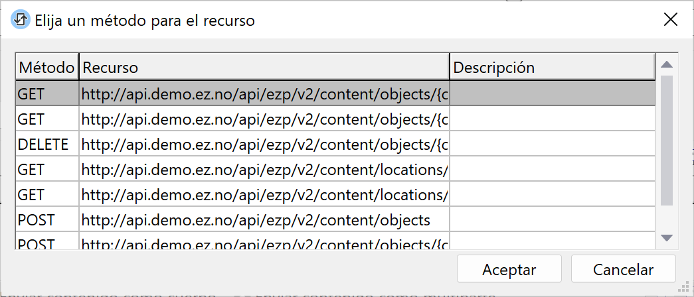Viewport: 694px width, 297px height.
Task: Click the Recurso column header
Action: point(264,67)
